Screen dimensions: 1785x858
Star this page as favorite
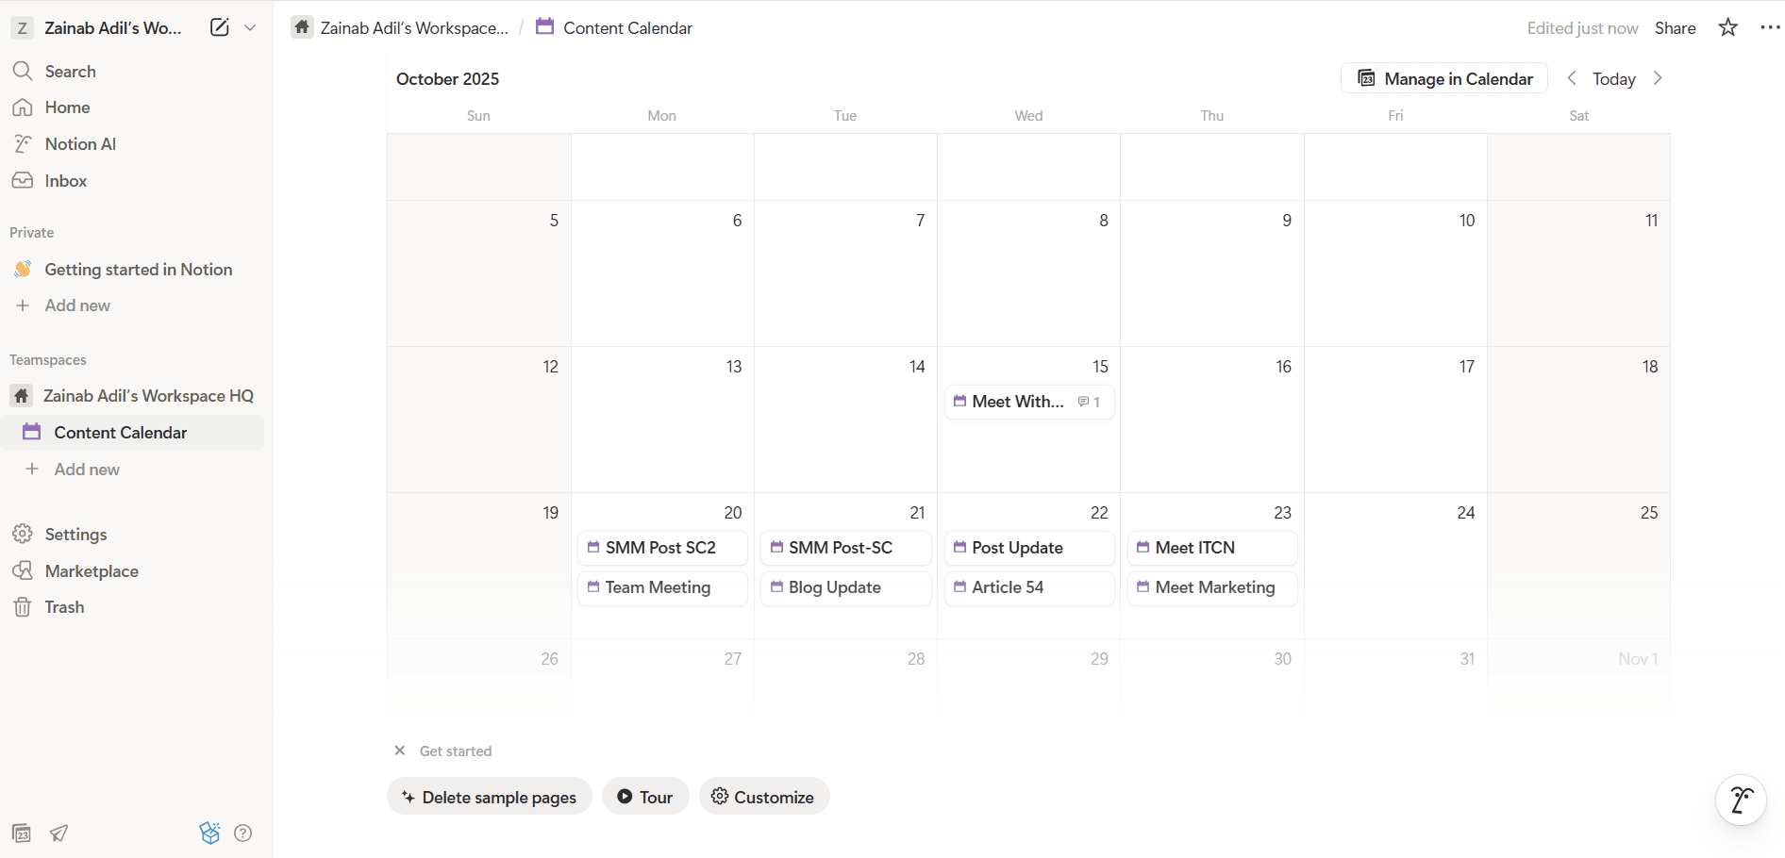tap(1727, 27)
